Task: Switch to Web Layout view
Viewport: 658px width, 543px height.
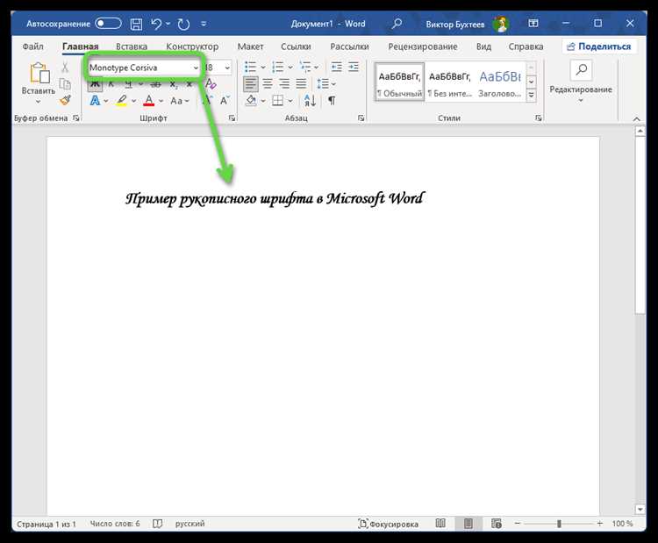Action: coord(496,524)
